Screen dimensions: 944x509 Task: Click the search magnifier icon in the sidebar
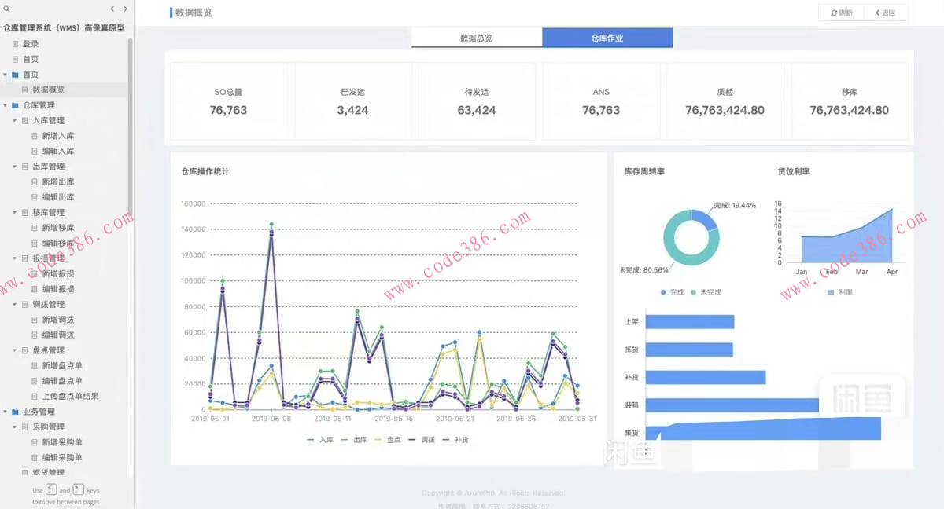[6, 9]
